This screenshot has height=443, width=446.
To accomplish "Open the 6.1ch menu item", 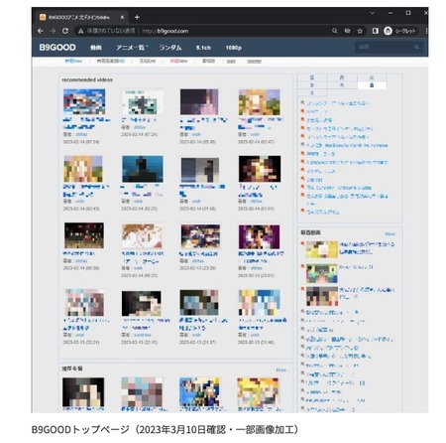I will tap(203, 48).
